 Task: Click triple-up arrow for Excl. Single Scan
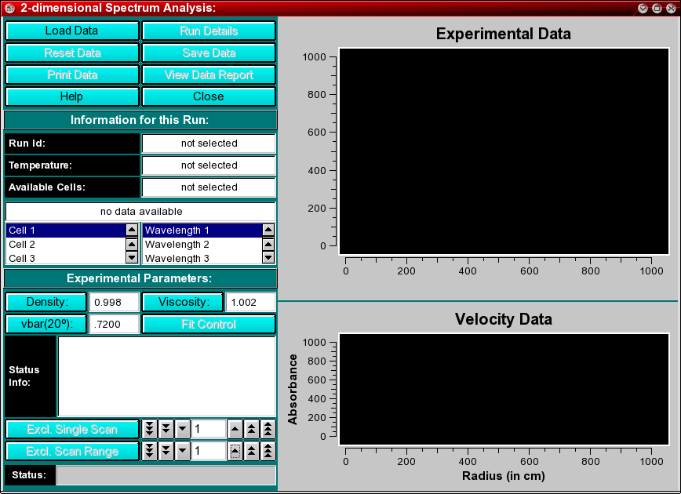point(268,429)
